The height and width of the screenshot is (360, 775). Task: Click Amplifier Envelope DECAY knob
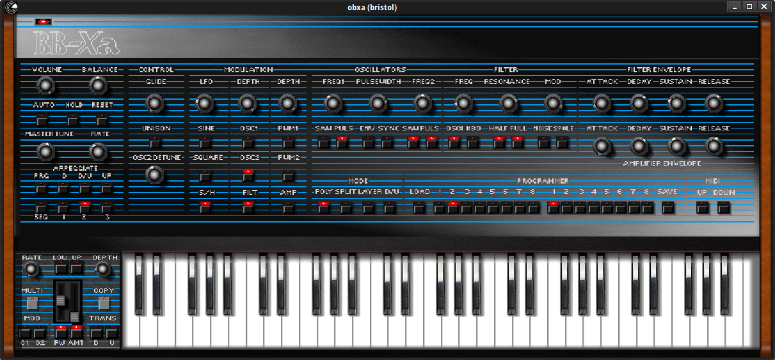[639, 146]
